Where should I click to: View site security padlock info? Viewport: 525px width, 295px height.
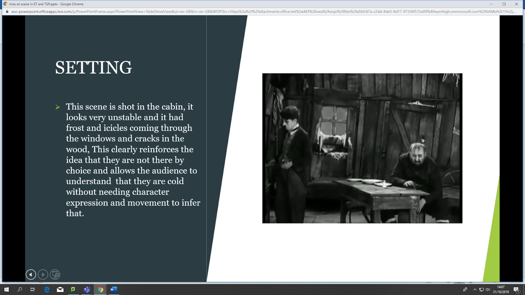7,11
